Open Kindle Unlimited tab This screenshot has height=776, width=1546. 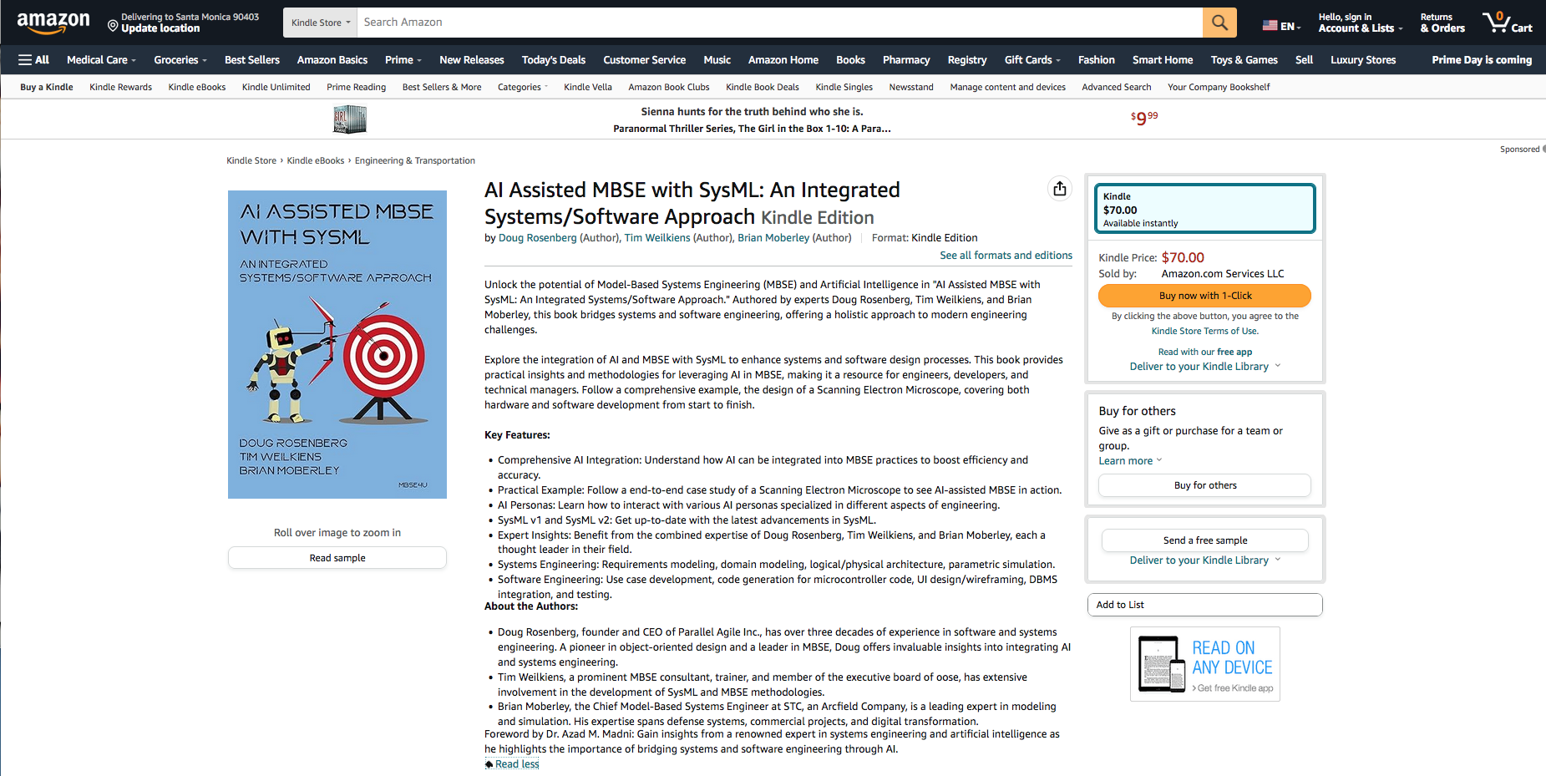click(x=276, y=87)
